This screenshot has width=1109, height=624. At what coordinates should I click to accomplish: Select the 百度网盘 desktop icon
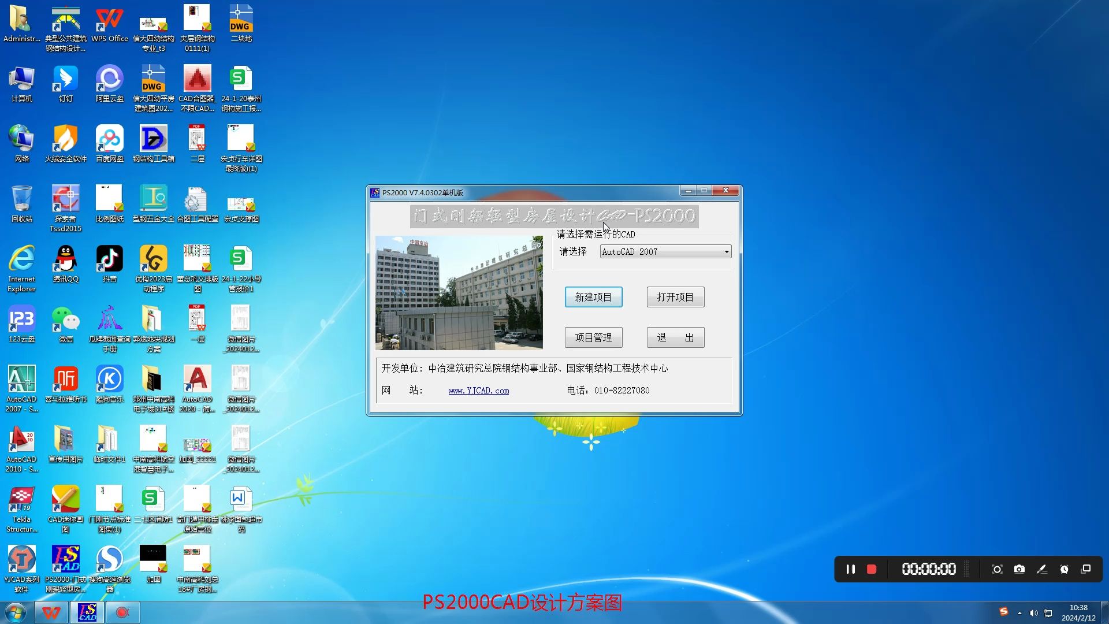pyautogui.click(x=110, y=144)
